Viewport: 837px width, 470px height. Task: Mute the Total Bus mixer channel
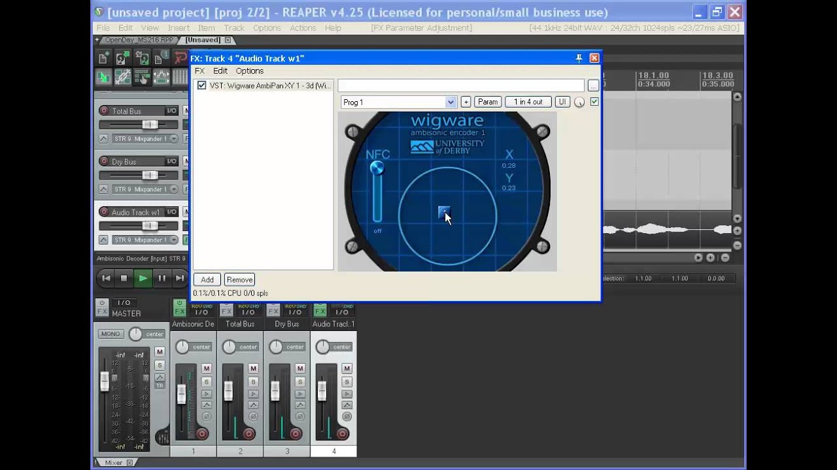coord(253,369)
